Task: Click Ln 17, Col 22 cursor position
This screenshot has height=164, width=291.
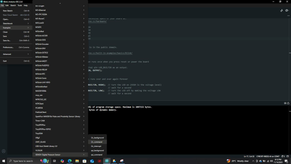Action: pos(249,156)
